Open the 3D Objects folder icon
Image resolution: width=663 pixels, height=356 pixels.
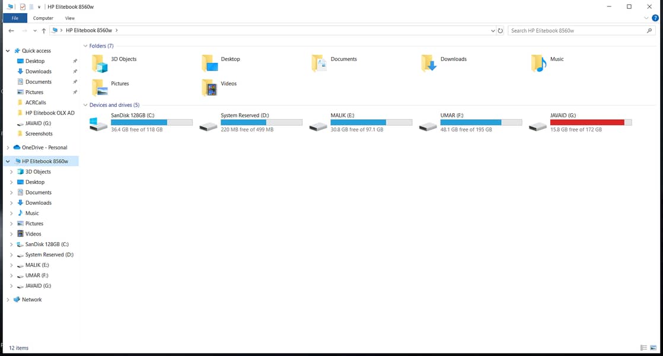(x=99, y=63)
